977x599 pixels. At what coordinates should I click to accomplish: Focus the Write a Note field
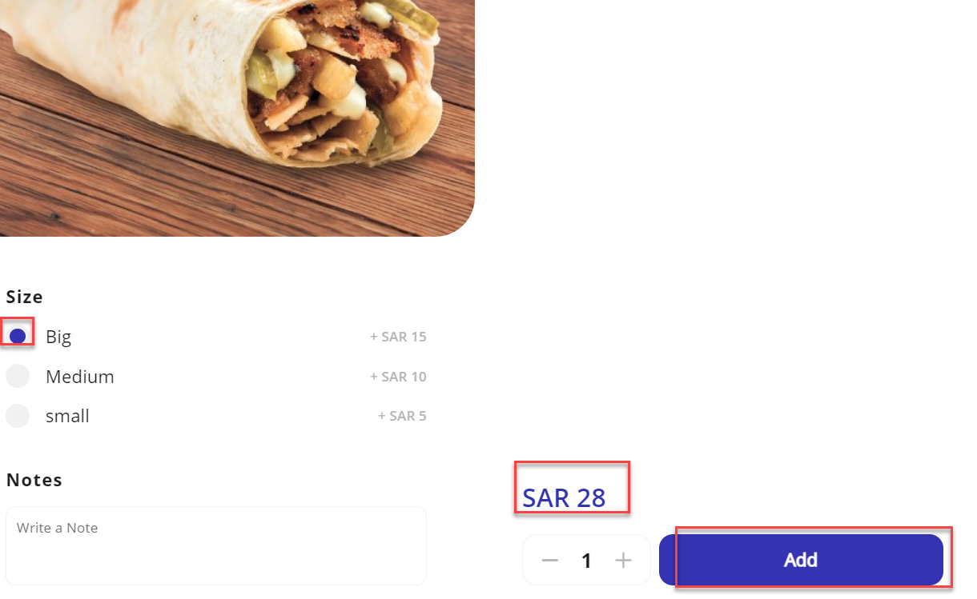[216, 545]
